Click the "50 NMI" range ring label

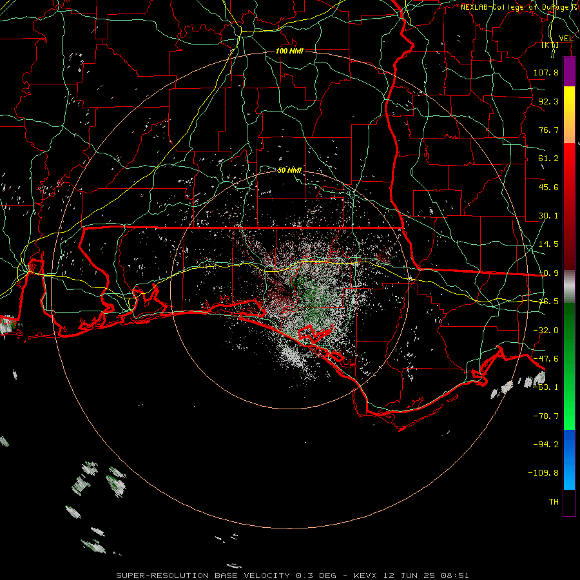coord(289,170)
